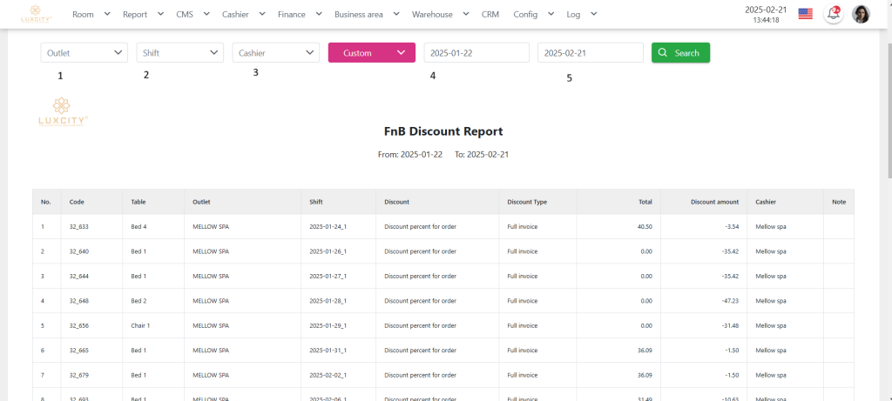Open the Custom date range dropdown
The width and height of the screenshot is (892, 401).
(371, 53)
